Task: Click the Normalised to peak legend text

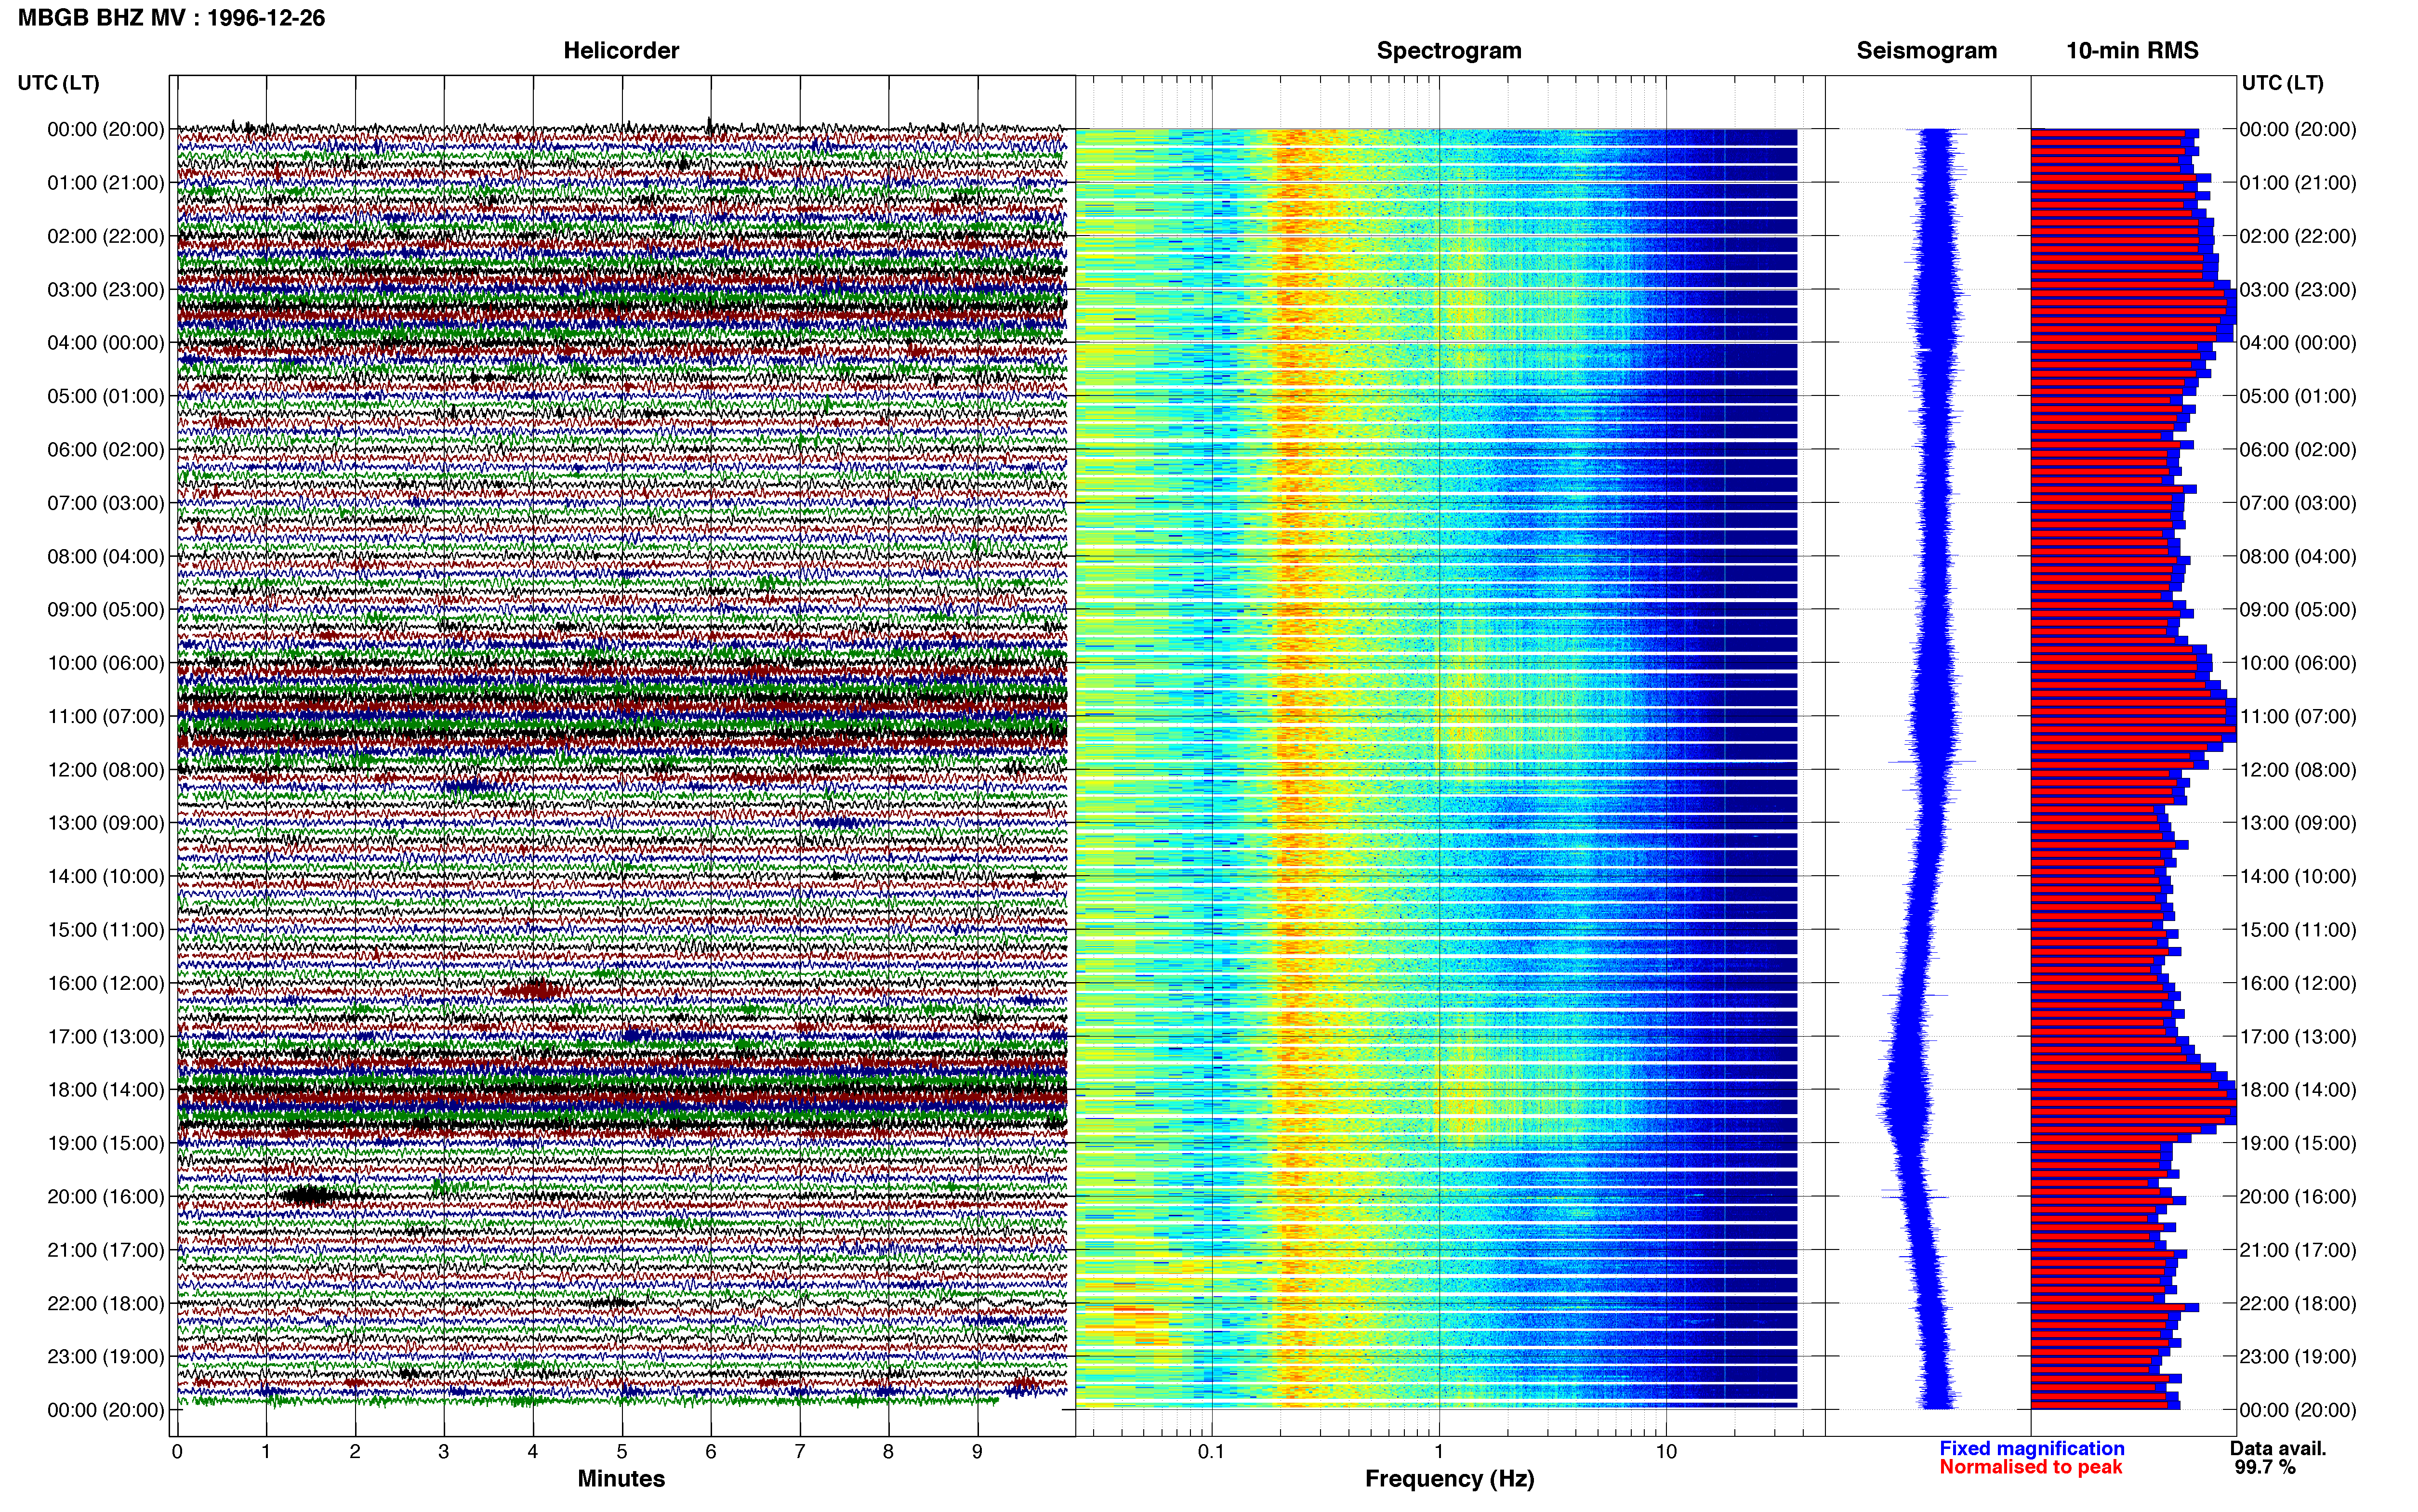Action: click(2030, 1467)
